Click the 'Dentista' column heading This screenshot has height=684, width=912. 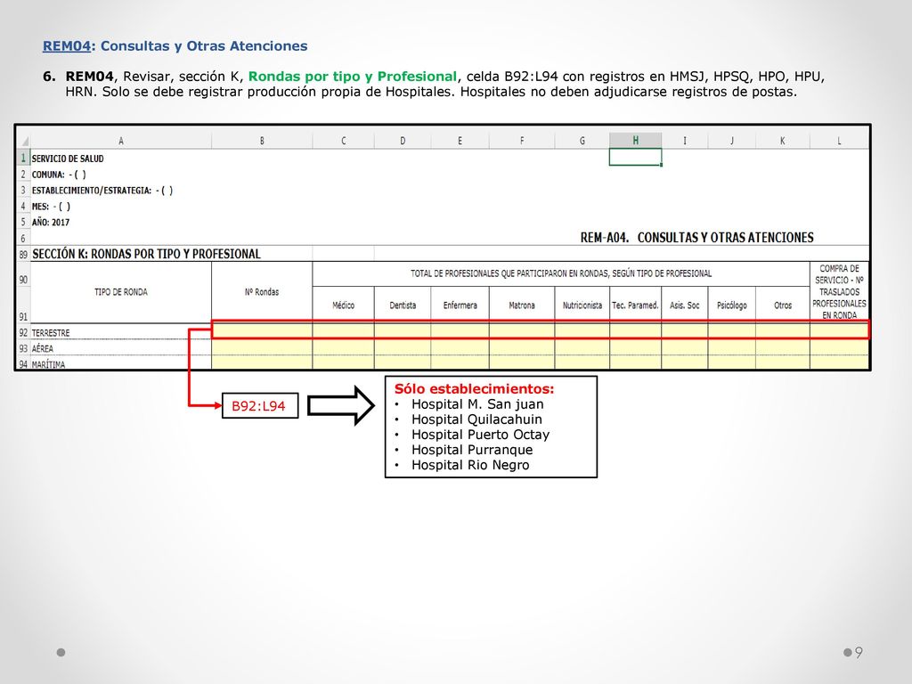pos(403,305)
